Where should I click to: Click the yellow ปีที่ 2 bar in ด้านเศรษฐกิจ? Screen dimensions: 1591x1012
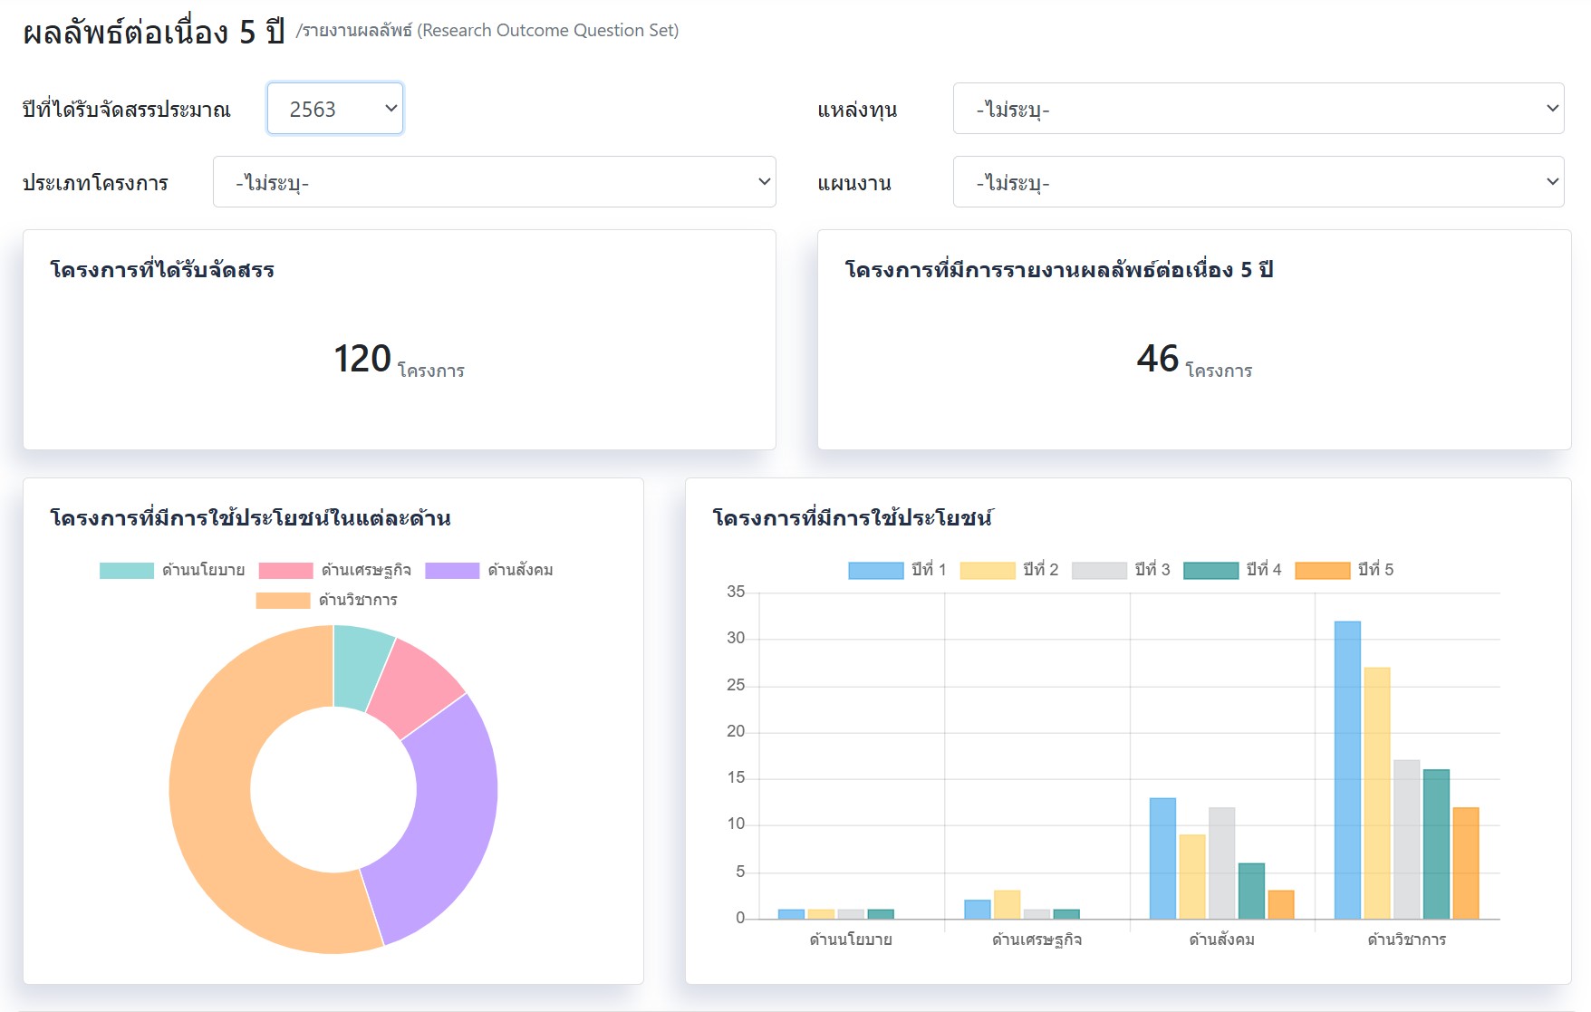pos(1007,904)
